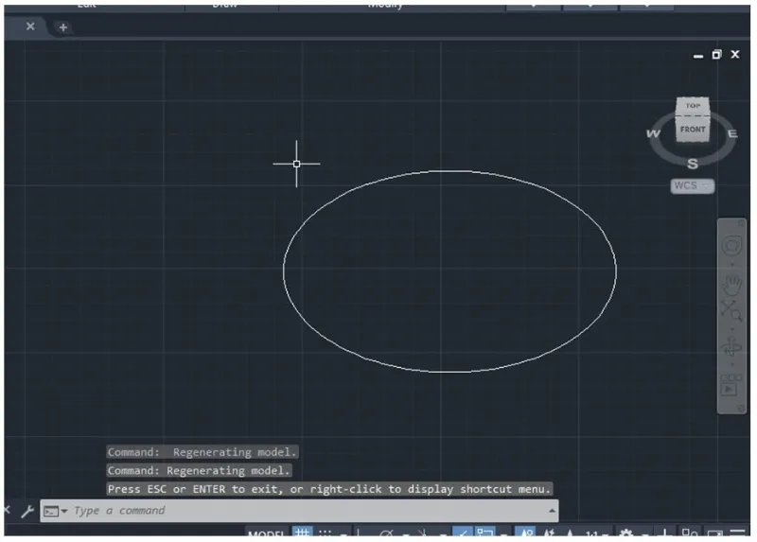
Task: Rotate view to South on ViewCube compass
Action: pos(693,164)
